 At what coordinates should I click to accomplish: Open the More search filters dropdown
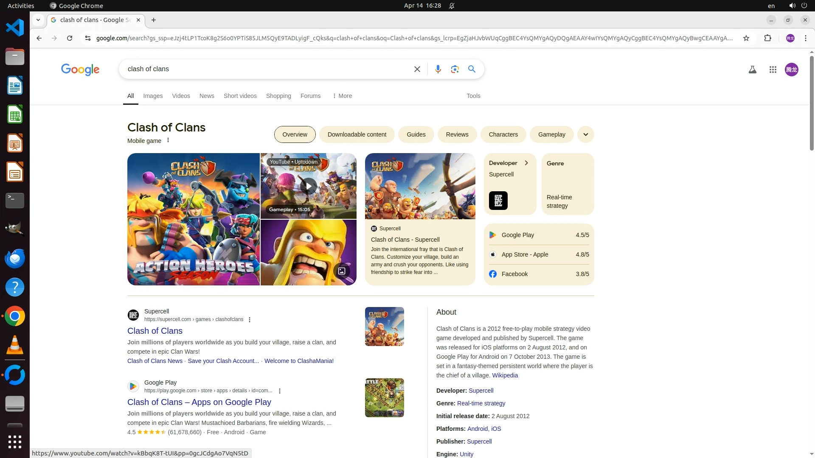pos(342,96)
